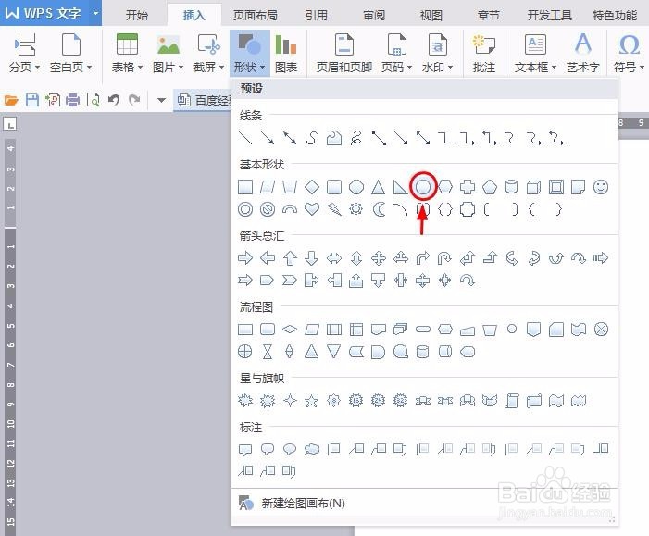Insert a 批注 comment

click(484, 53)
